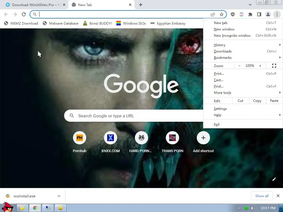Open the Angry Birds start button
This screenshot has height=212, width=283.
coord(7,207)
